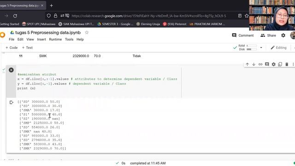Open SIAK Mahasiswa UPI bookmark

[76, 24]
